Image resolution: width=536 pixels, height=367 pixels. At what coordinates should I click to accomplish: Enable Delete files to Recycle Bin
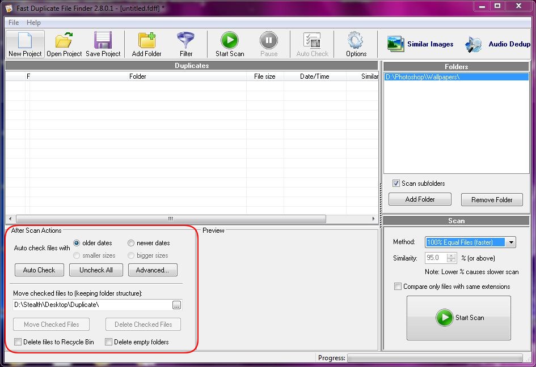click(18, 342)
